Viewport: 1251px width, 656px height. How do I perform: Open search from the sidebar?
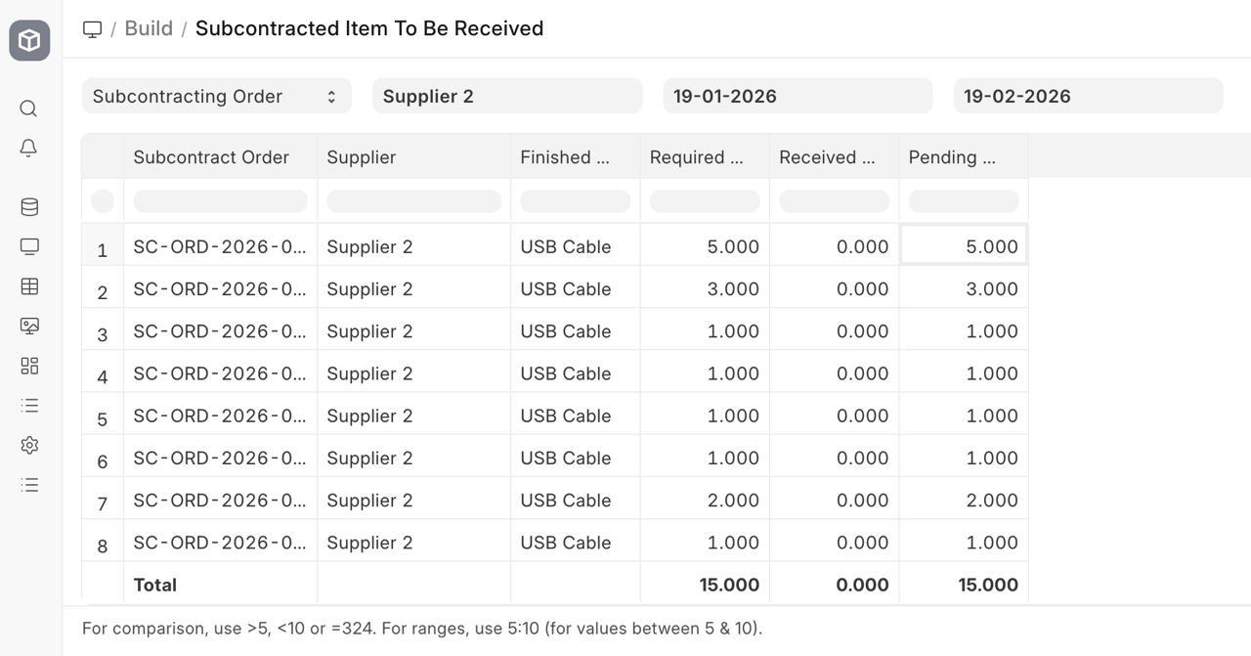pos(29,109)
